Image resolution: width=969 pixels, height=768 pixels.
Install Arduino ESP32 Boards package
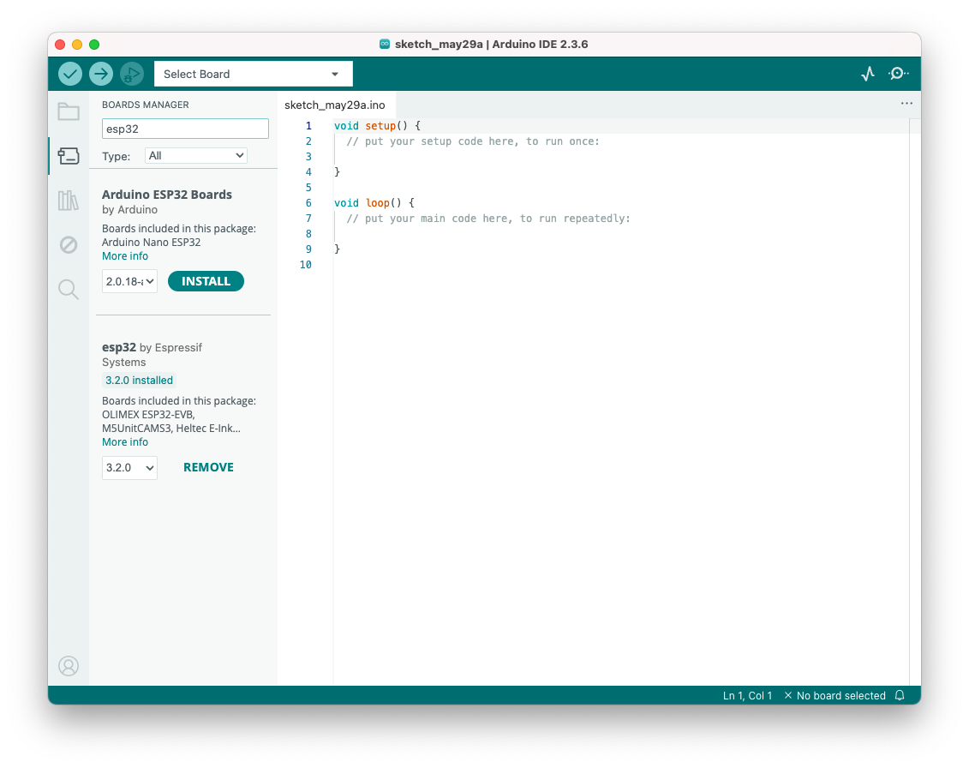206,281
